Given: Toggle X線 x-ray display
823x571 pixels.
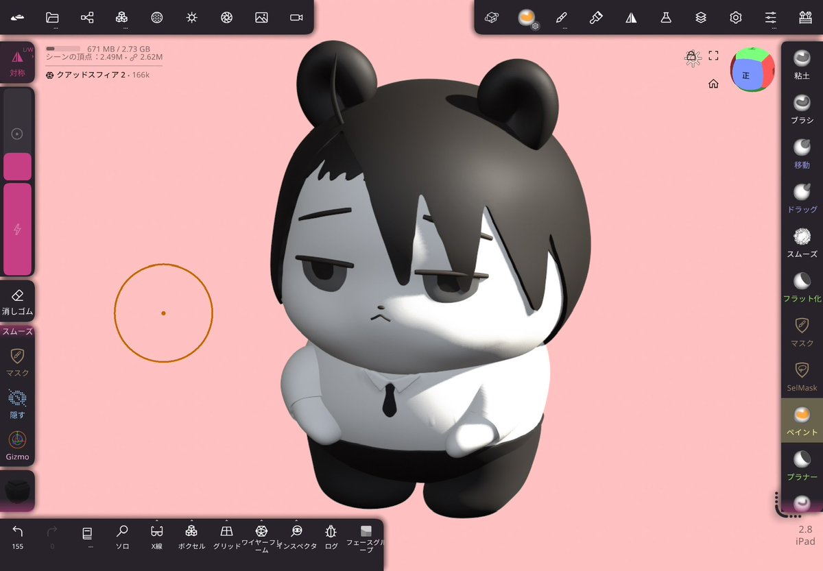Looking at the screenshot, I should (157, 537).
